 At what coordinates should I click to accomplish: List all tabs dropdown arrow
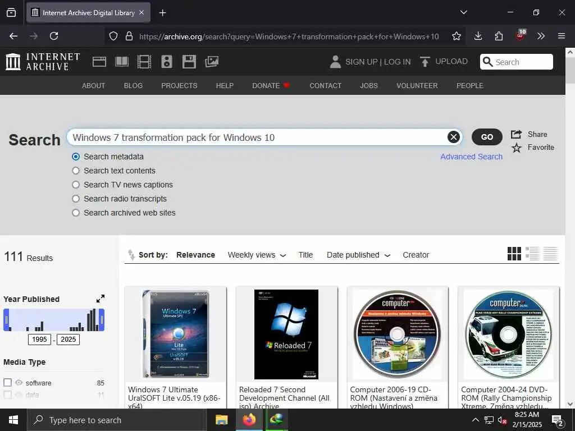[x=463, y=12]
